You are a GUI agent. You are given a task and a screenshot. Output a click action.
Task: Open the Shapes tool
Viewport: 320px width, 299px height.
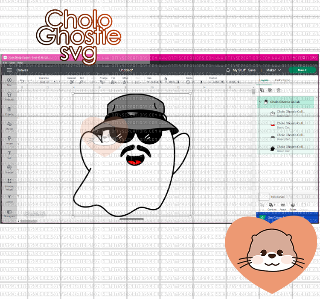pyautogui.click(x=9, y=125)
